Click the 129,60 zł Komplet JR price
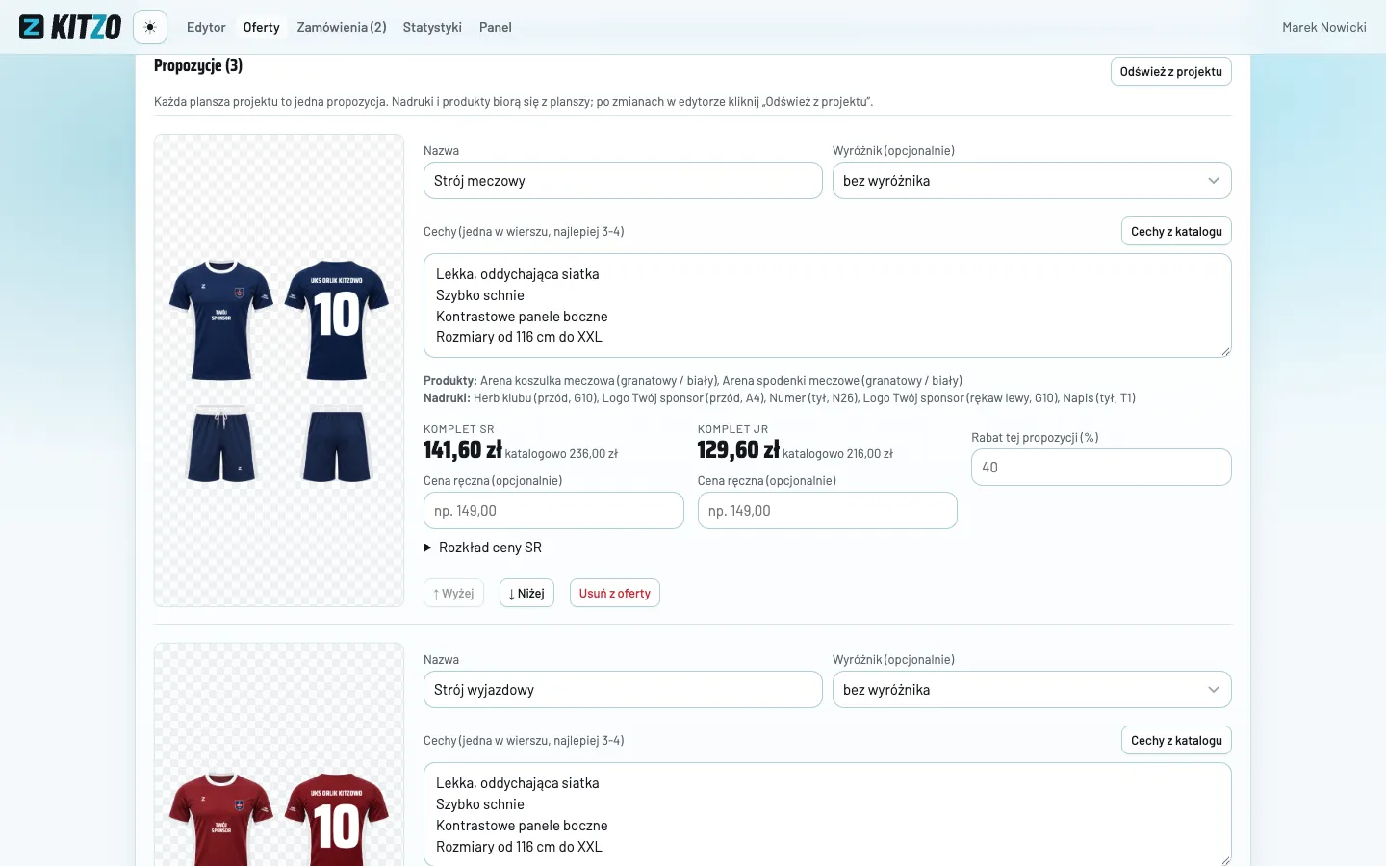The width and height of the screenshot is (1386, 866). tap(738, 450)
